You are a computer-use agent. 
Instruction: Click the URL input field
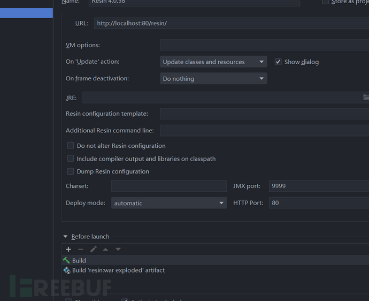(x=232, y=23)
